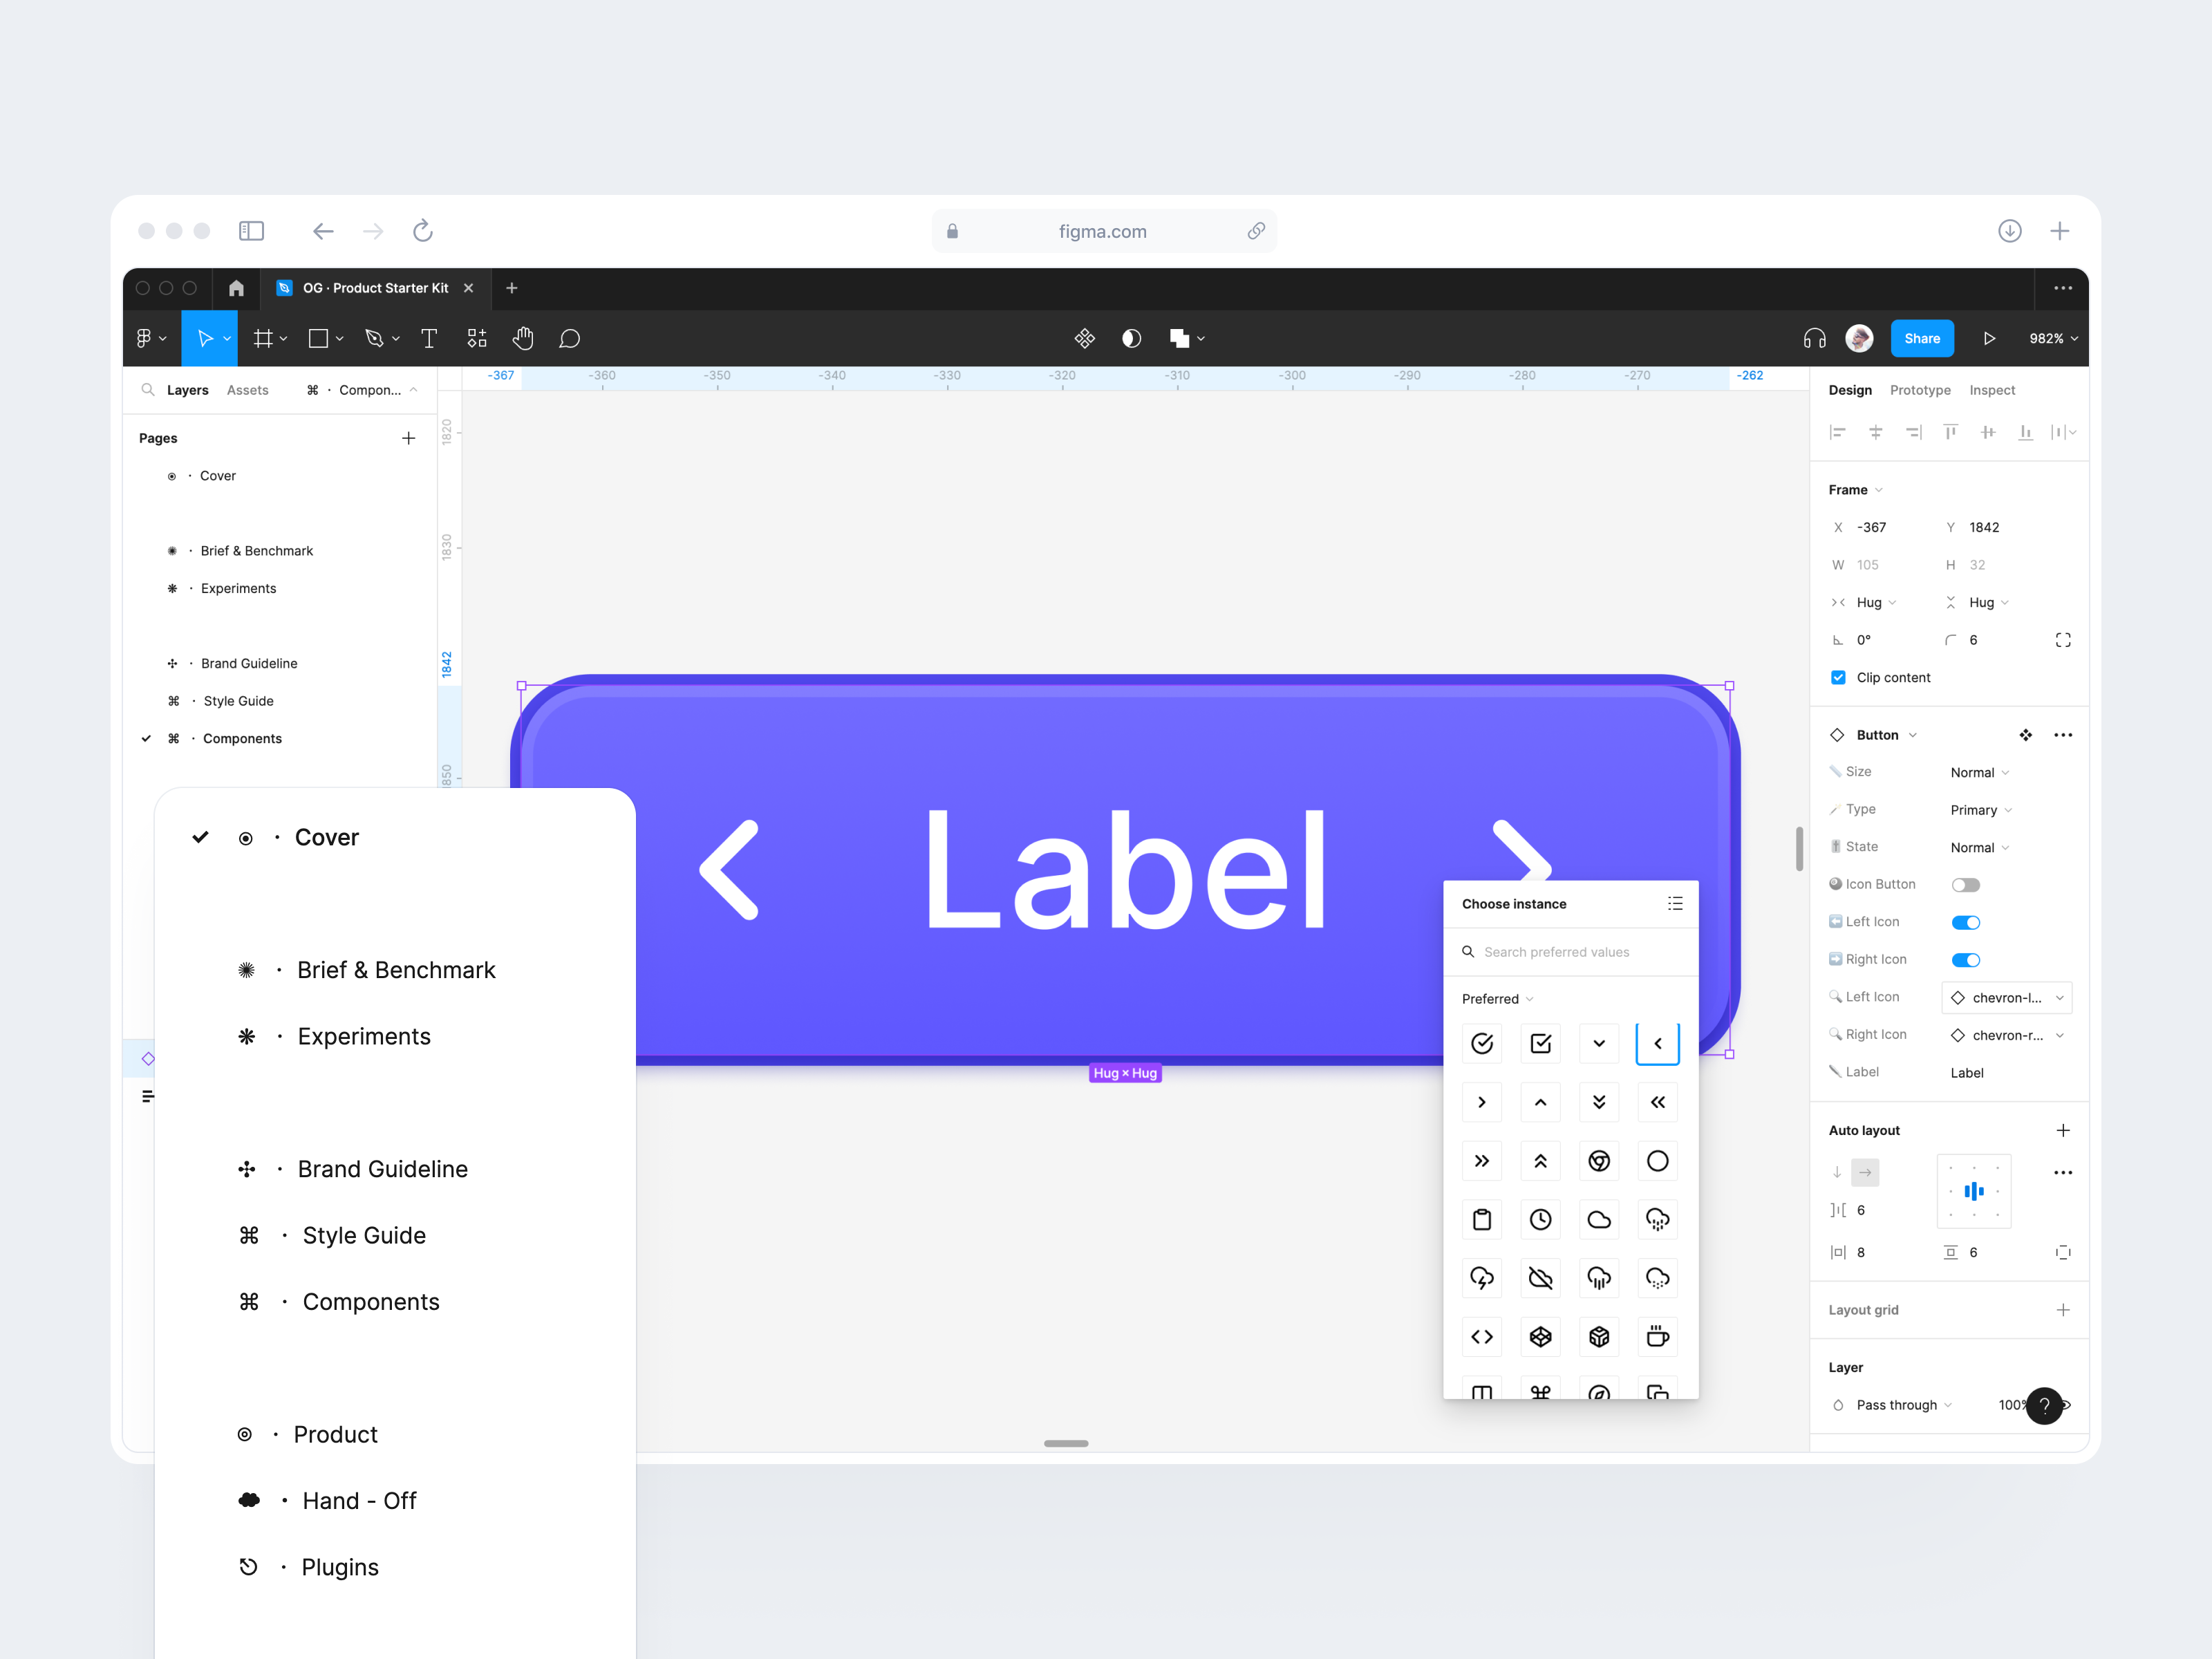Click the Search preferred values field
Image resolution: width=2212 pixels, height=1659 pixels.
(1556, 952)
